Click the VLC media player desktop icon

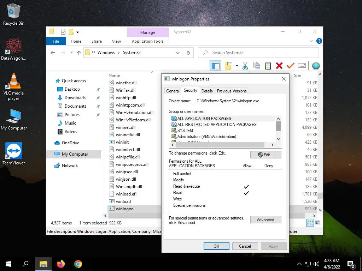click(14, 87)
